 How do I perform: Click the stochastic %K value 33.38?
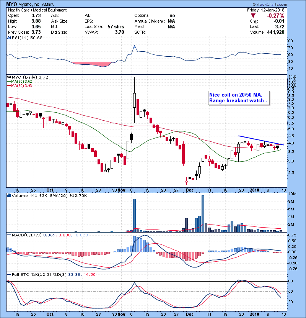[x=74, y=274]
